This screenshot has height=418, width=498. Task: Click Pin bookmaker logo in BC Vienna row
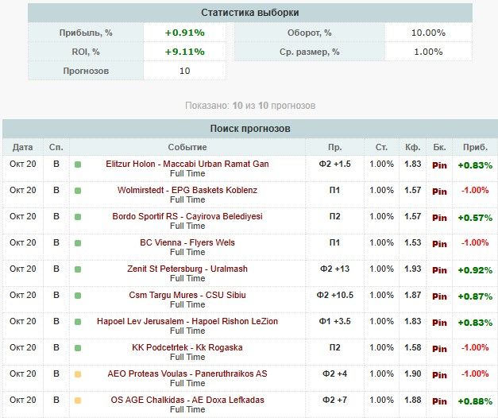[x=439, y=244]
